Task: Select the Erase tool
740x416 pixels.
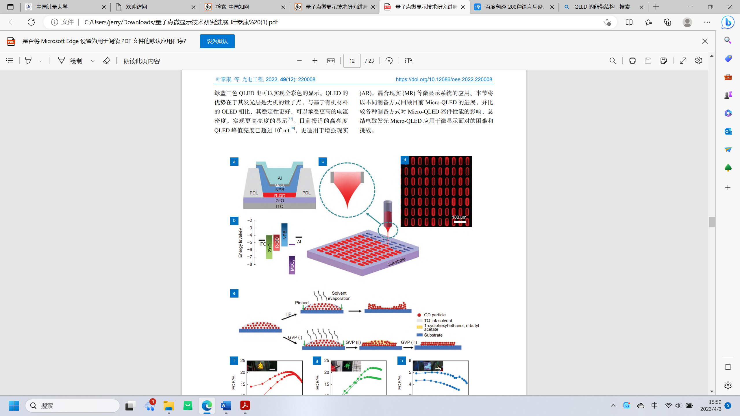Action: (x=107, y=61)
